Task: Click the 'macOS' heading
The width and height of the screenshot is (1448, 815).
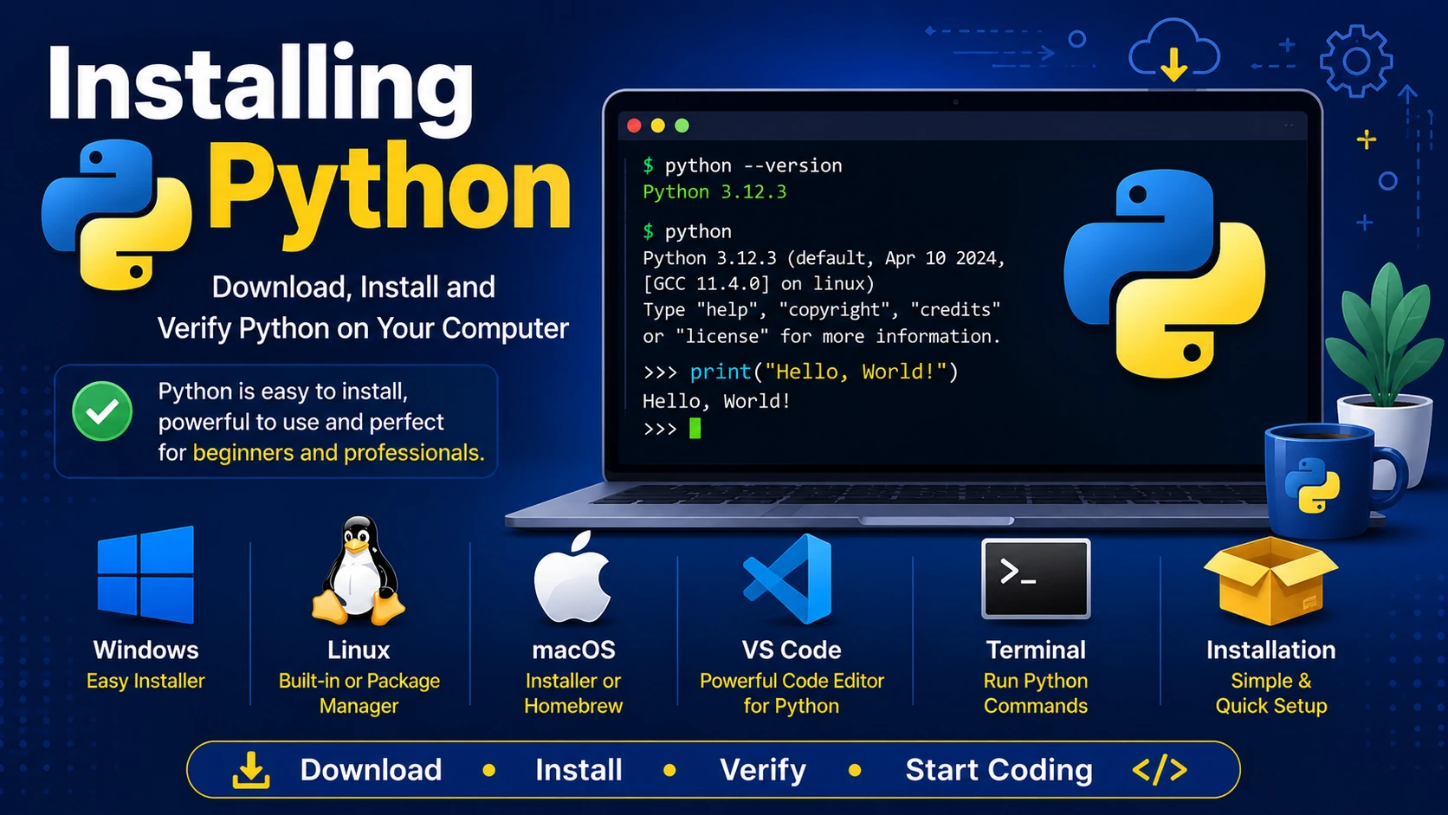Action: [x=573, y=650]
